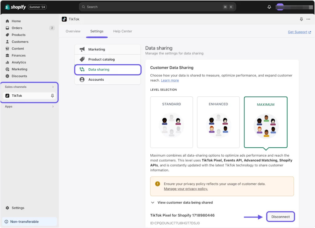The width and height of the screenshot is (315, 228).
Task: Switch to the Overview tab
Action: click(73, 31)
